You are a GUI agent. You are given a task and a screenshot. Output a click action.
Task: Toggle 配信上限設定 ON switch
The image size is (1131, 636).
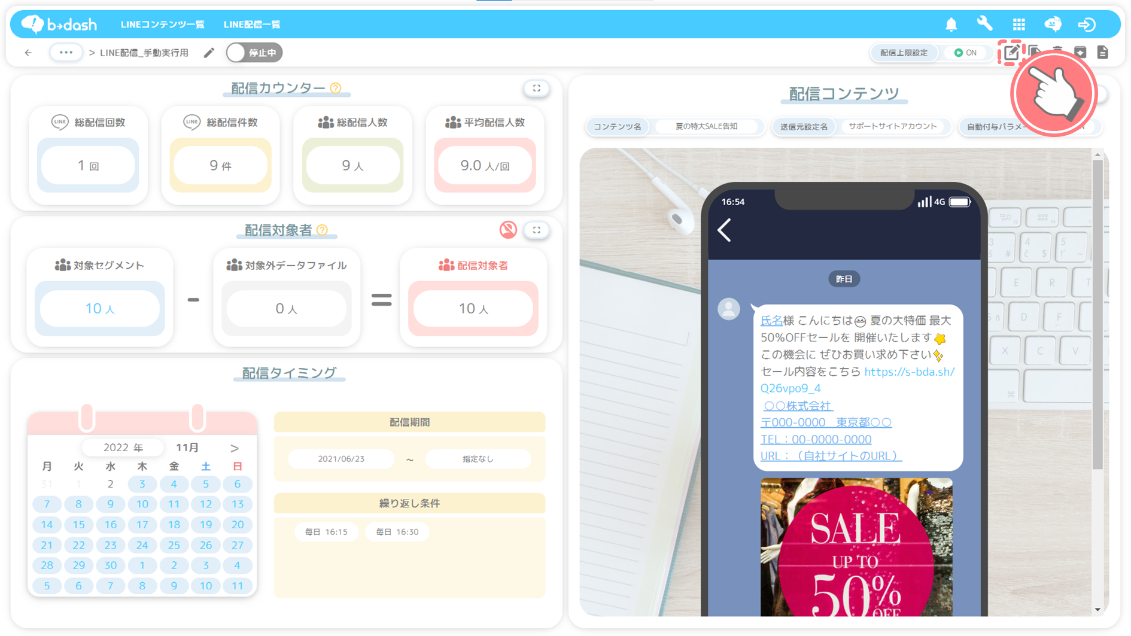[x=965, y=53]
